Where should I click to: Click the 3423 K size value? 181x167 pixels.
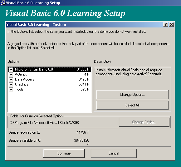click(x=84, y=79)
